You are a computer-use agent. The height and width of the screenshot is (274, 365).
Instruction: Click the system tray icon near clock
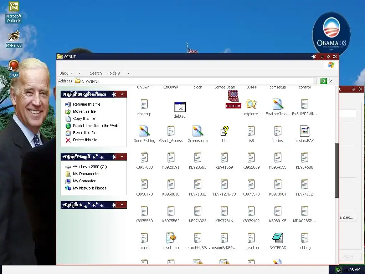(338, 270)
